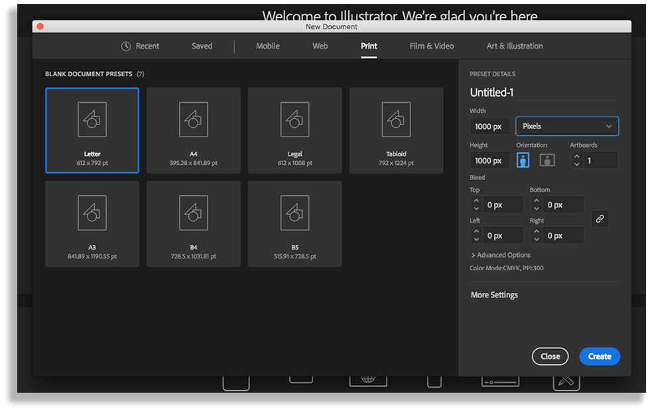652x410 pixels.
Task: Click the 'Color Mode:CMYK, PPI:300' text
Action: click(507, 268)
